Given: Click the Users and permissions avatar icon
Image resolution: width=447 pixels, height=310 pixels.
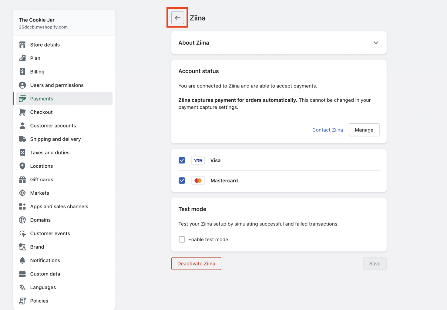Looking at the screenshot, I should point(22,85).
